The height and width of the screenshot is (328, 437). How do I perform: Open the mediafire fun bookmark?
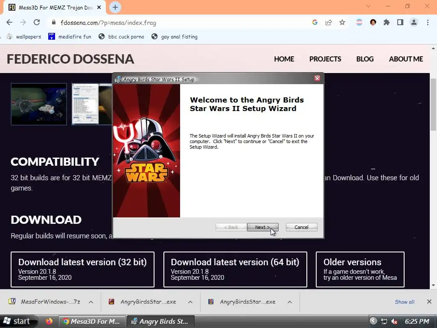[x=70, y=37]
